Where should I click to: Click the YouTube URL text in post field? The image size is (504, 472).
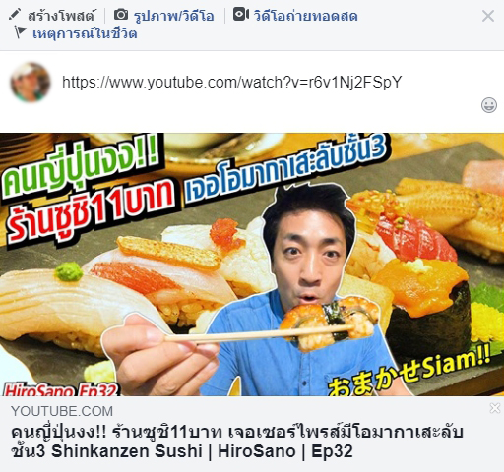(x=232, y=82)
